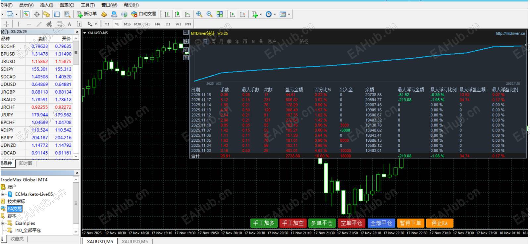Tile chart windows icon
The image size is (530, 244).
(x=220, y=14)
